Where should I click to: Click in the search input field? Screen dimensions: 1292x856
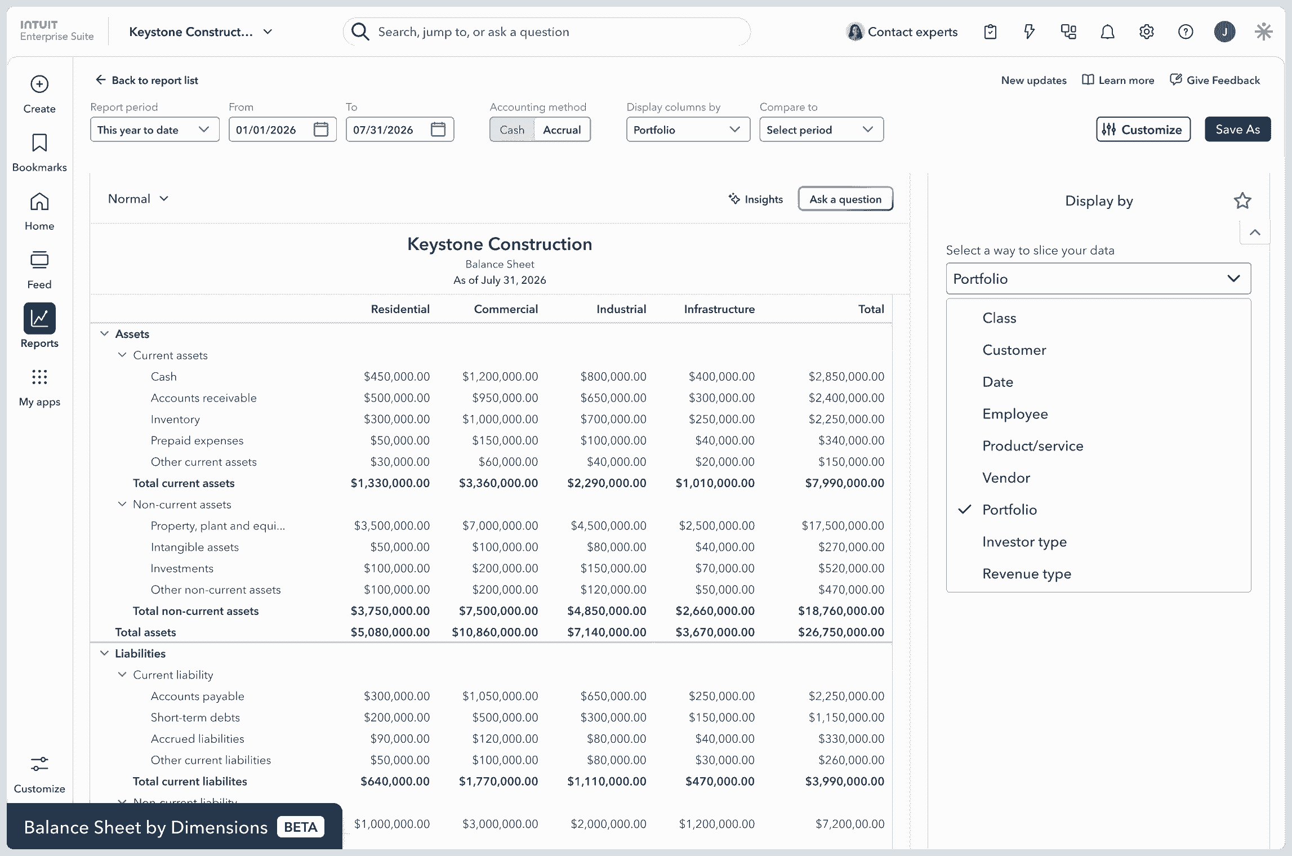[546, 32]
